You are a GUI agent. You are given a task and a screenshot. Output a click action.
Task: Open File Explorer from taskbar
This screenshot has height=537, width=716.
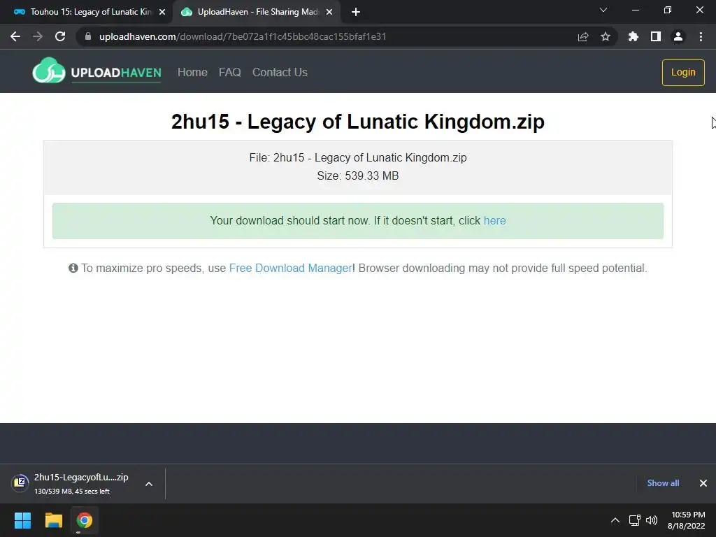(x=53, y=520)
